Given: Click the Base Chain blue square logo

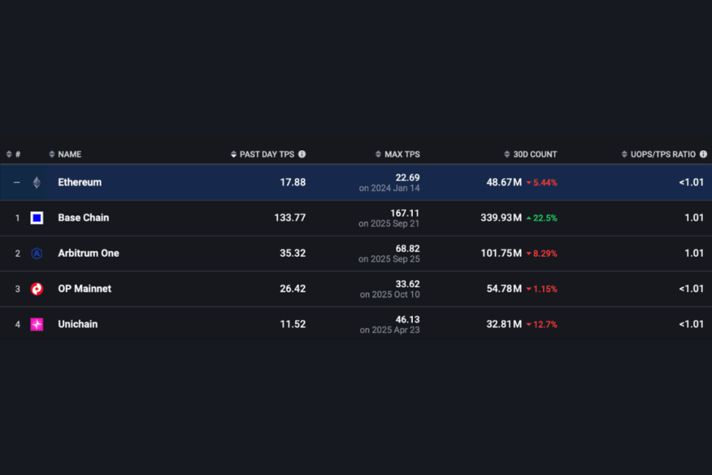Looking at the screenshot, I should pyautogui.click(x=37, y=218).
